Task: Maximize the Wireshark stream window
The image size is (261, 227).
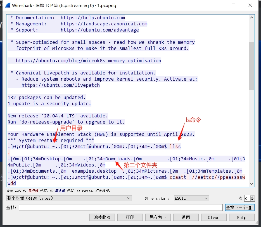Action: [234, 5]
